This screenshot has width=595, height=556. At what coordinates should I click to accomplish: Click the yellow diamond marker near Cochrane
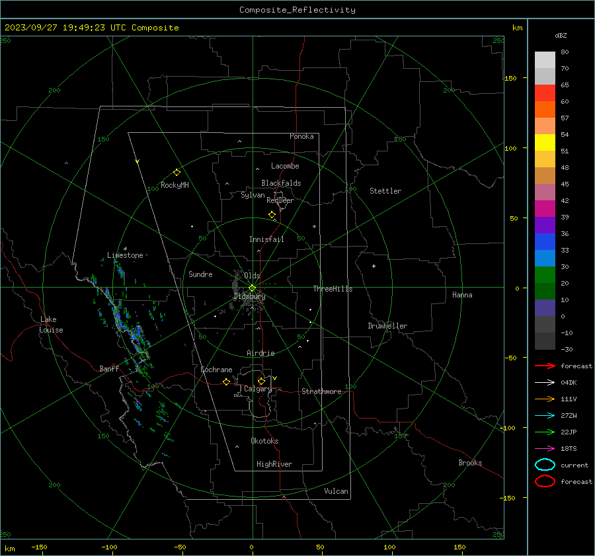point(226,381)
